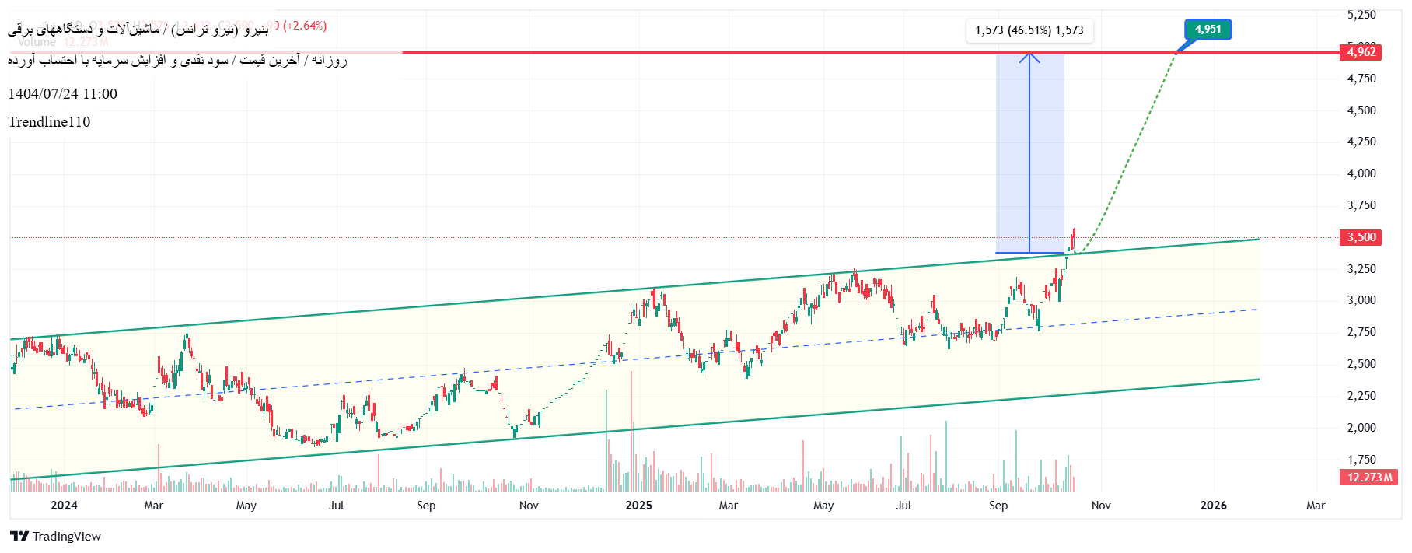Click the red 3,500 current price label
The width and height of the screenshot is (1412, 553).
(x=1361, y=237)
